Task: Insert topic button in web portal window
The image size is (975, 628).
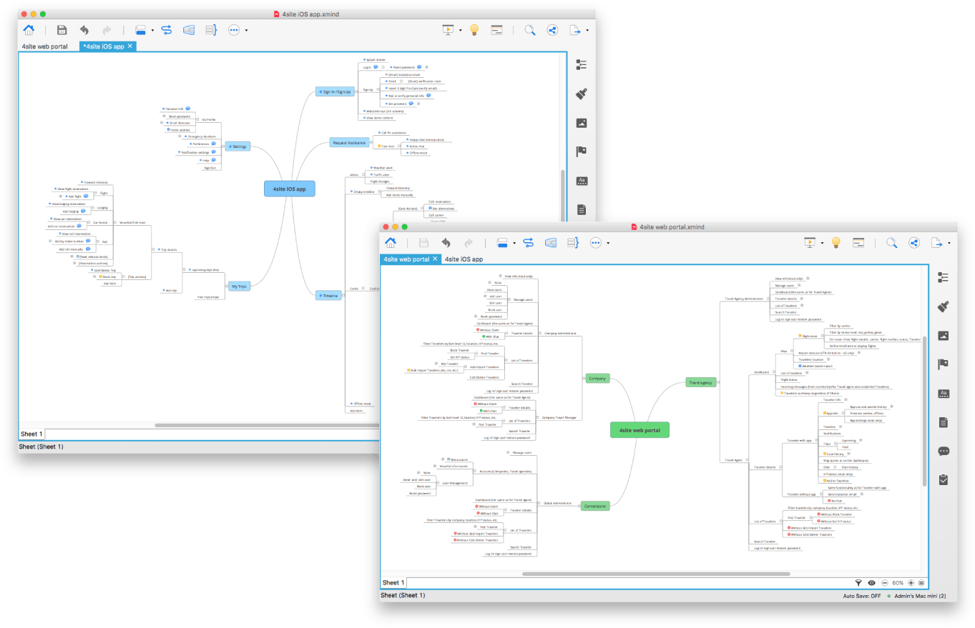Action: [503, 242]
